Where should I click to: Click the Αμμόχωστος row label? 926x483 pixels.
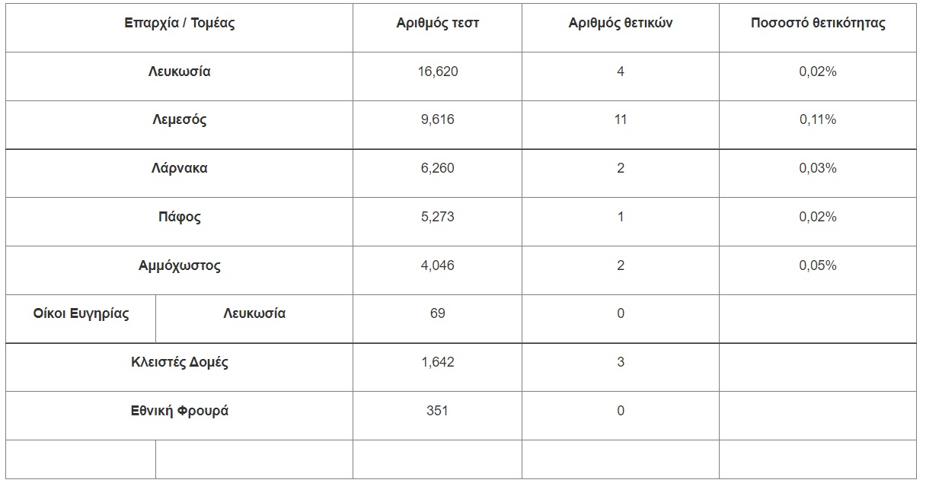[x=179, y=265]
